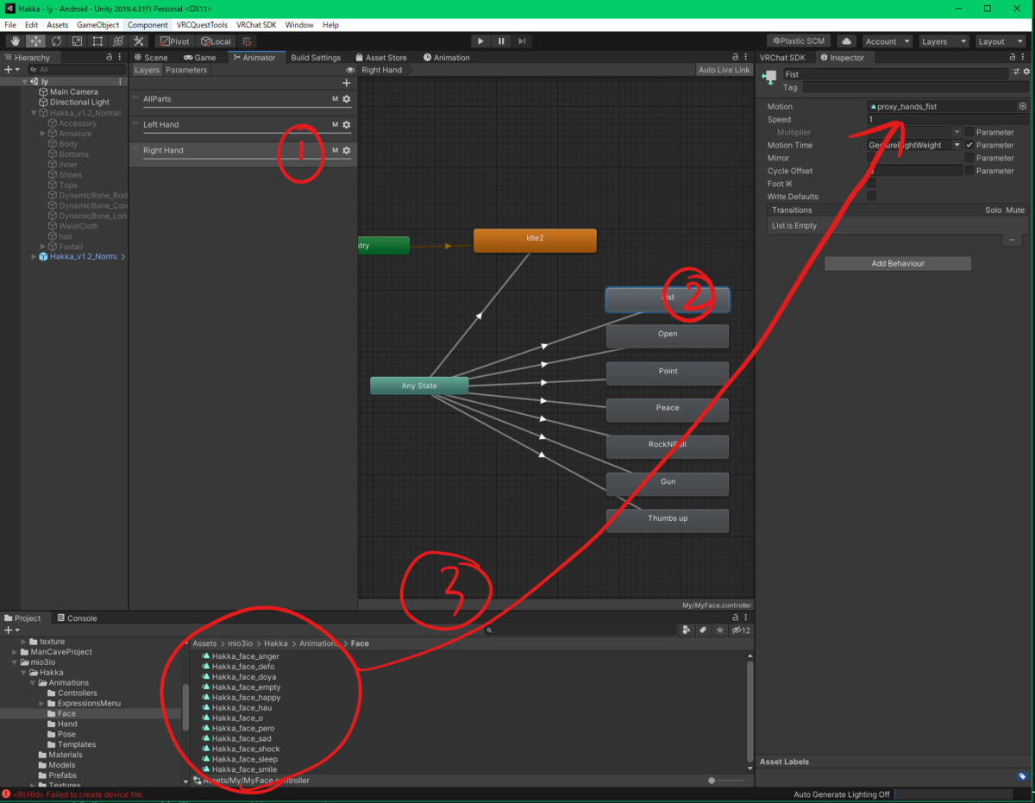
Task: Open Fist state component settings gear
Action: coord(1026,72)
